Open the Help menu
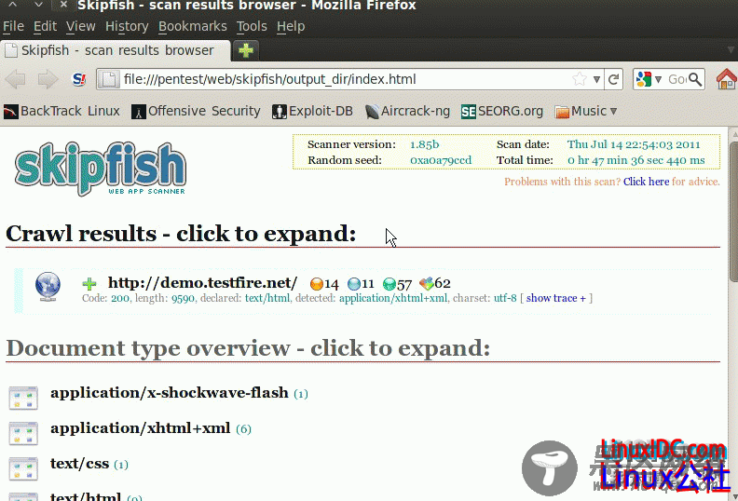 [291, 26]
